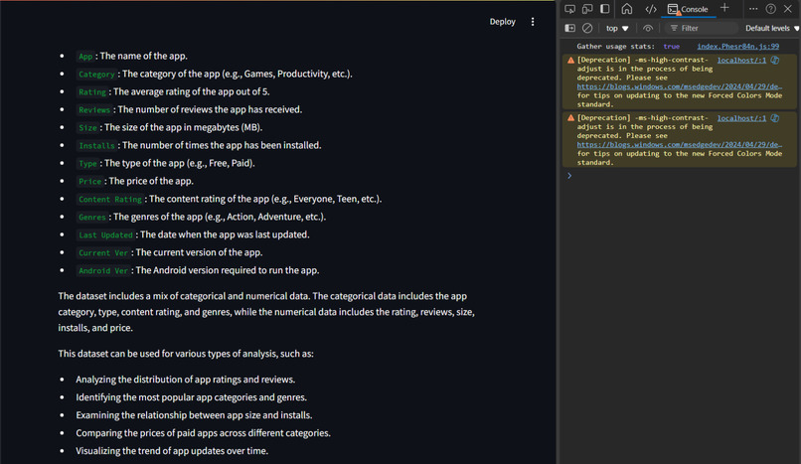Toggle device emulation icon in DevTools
Viewport: 801px width, 464px height.
(x=587, y=9)
